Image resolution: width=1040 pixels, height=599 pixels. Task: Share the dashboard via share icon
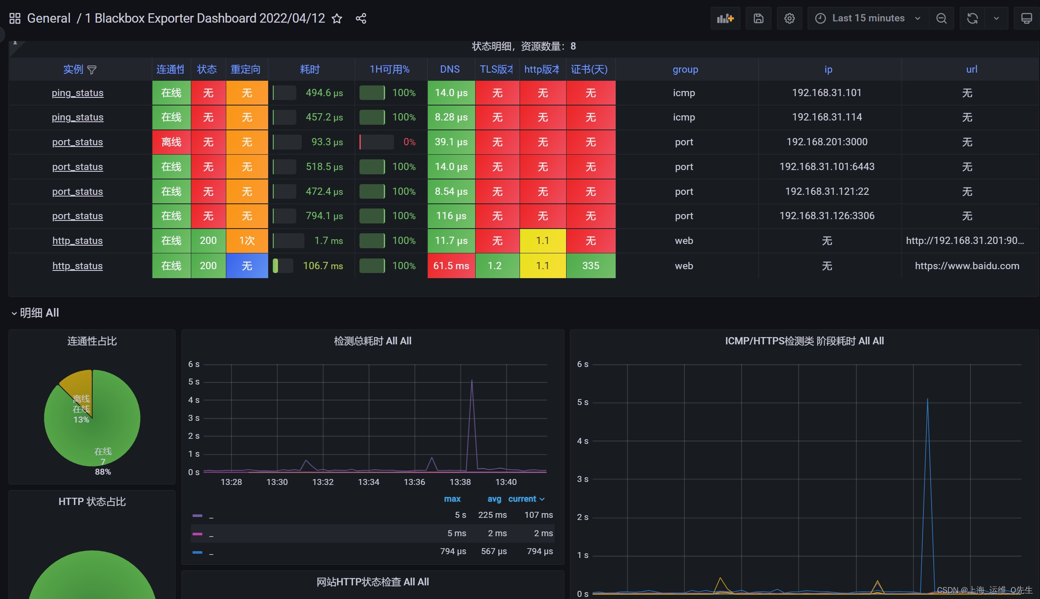point(361,18)
